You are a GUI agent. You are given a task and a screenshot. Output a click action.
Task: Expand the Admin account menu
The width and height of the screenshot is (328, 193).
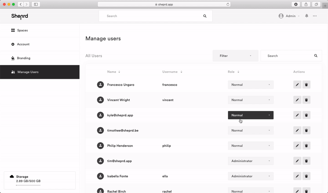[x=290, y=16]
